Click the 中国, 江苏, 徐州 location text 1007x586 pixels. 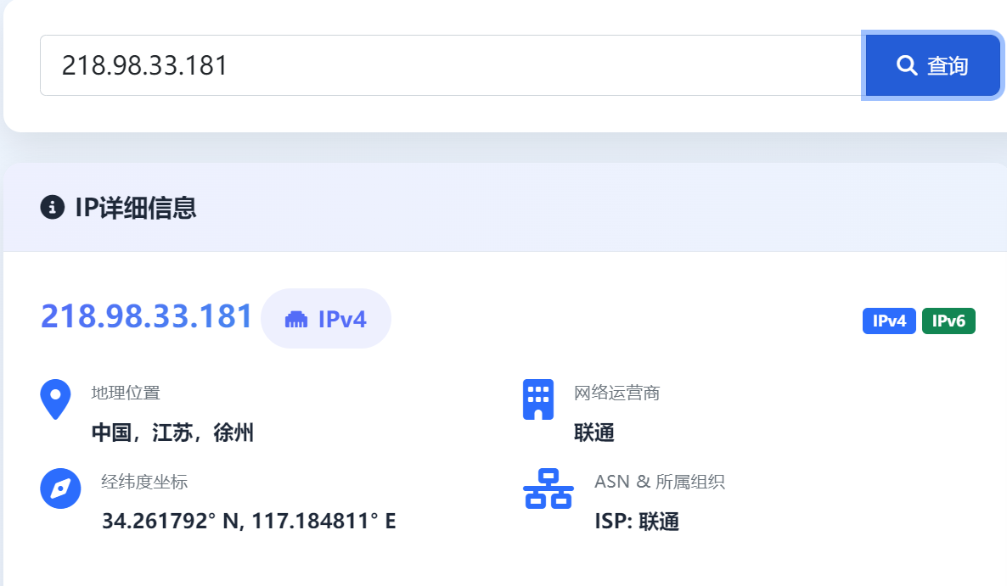pyautogui.click(x=172, y=433)
